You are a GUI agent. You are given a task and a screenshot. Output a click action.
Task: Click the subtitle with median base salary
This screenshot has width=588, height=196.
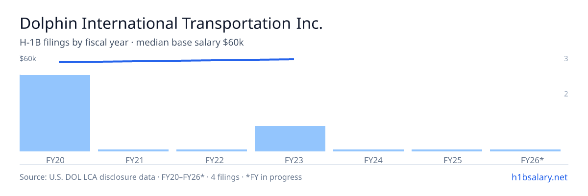click(132, 43)
